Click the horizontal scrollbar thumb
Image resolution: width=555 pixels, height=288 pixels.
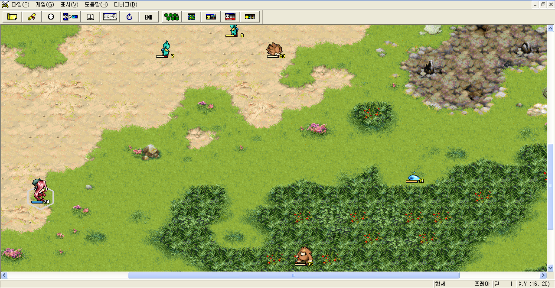pos(294,275)
